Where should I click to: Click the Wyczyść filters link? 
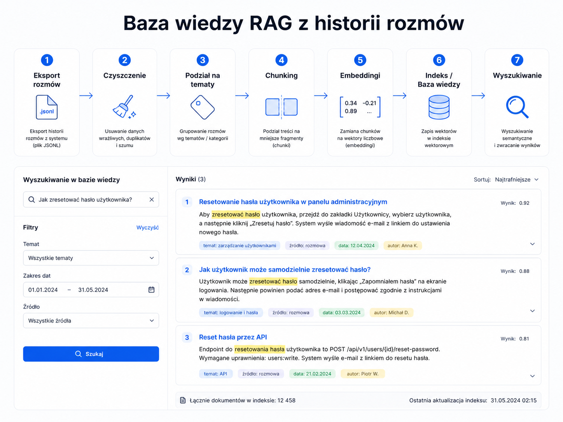coord(148,227)
